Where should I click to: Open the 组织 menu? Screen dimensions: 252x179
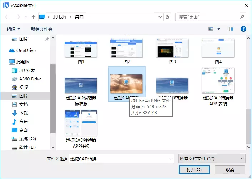[x=13, y=29]
